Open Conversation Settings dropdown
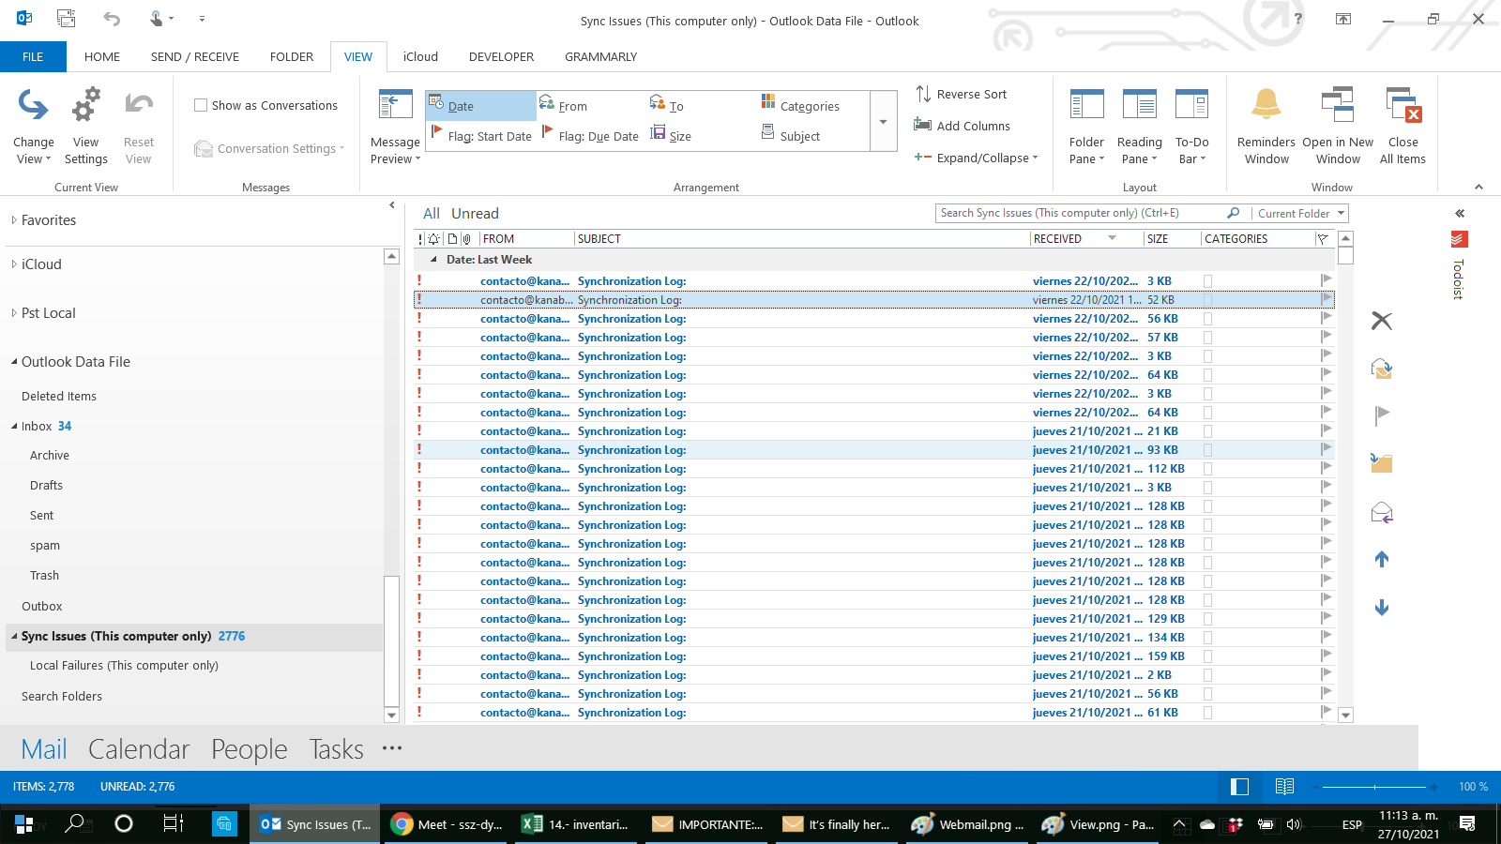The image size is (1501, 844). (x=270, y=148)
